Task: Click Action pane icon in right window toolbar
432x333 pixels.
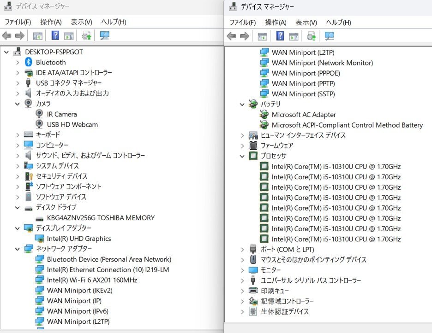Action: pos(294,36)
